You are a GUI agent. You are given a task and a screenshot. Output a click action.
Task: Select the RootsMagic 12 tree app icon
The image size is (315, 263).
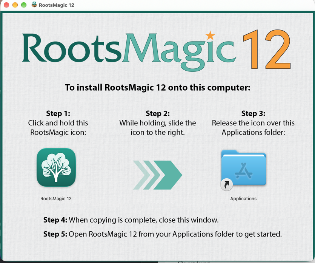56,167
